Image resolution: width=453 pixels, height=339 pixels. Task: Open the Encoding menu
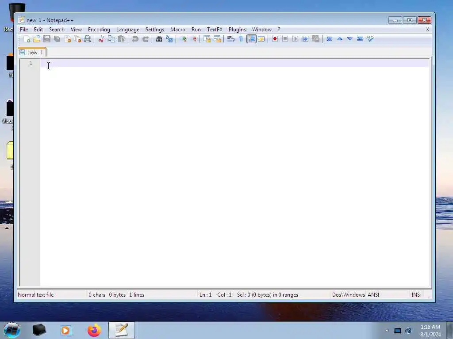(99, 30)
